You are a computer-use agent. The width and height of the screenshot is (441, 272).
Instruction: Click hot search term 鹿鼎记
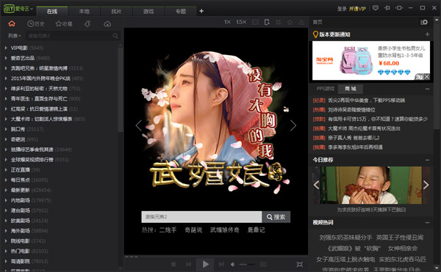click(256, 230)
